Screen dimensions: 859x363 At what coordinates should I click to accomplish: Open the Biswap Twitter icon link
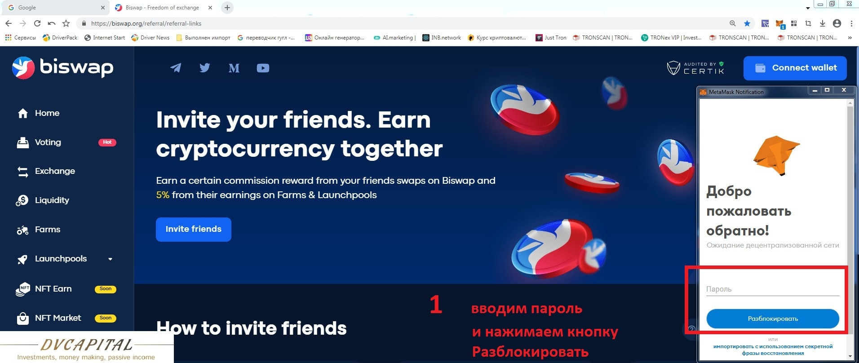(205, 68)
